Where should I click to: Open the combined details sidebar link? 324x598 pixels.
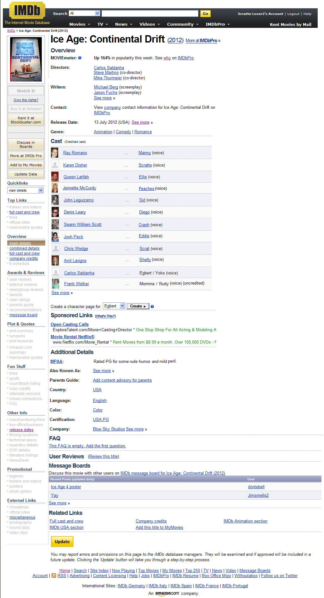pos(24,248)
